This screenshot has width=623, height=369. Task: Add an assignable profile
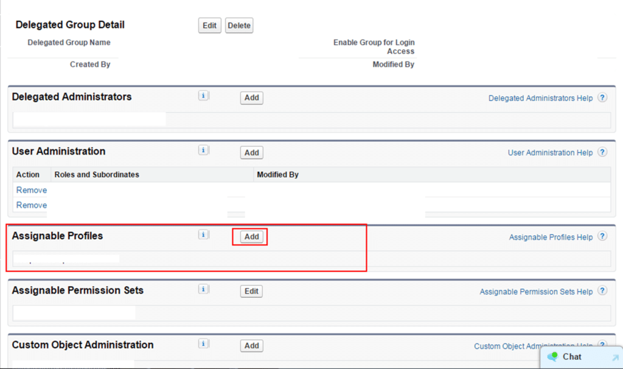coord(251,237)
